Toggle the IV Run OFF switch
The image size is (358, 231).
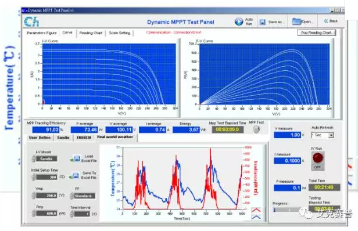(x=317, y=161)
